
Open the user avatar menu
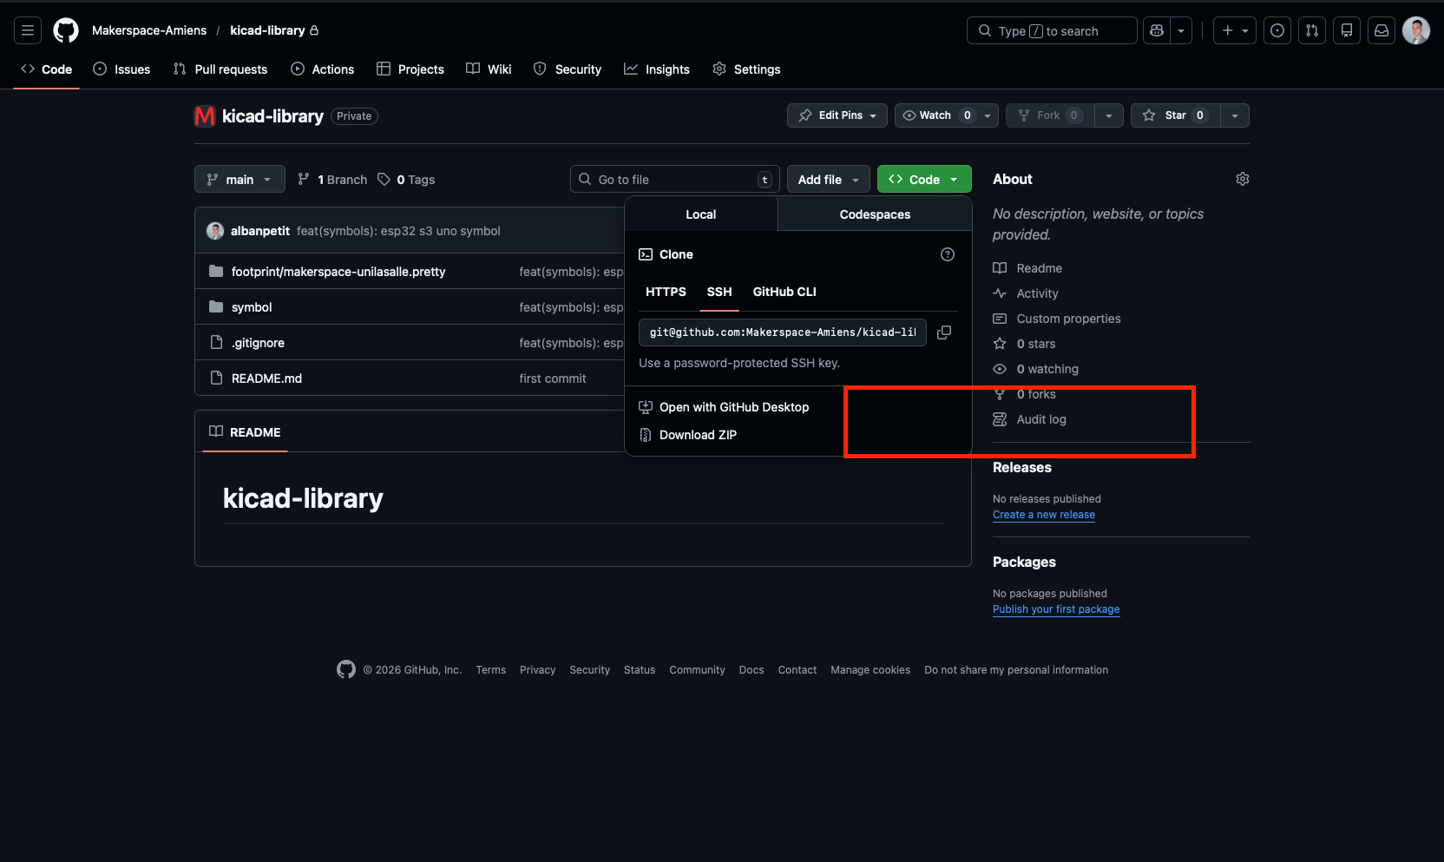point(1415,30)
